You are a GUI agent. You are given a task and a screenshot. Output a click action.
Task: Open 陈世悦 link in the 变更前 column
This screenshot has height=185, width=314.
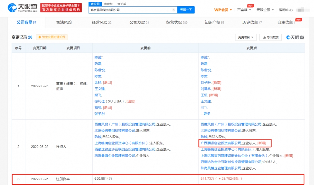[100, 70]
